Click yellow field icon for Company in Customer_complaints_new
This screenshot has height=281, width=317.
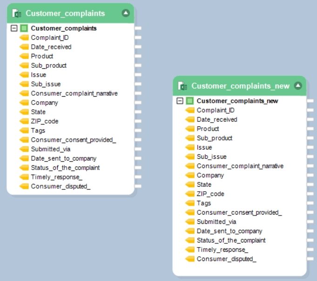[190, 175]
